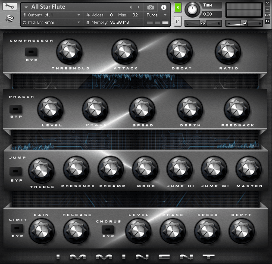Click the Chorus Speed knob

(207, 231)
